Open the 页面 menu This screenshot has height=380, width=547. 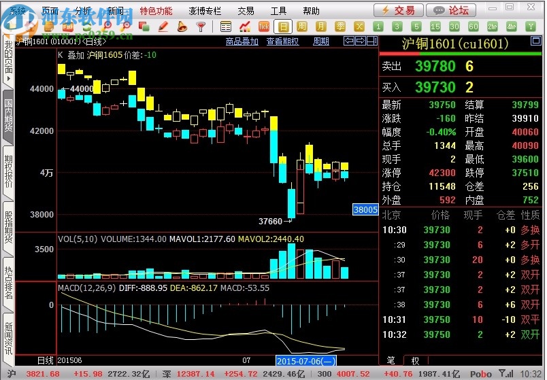pos(50,11)
